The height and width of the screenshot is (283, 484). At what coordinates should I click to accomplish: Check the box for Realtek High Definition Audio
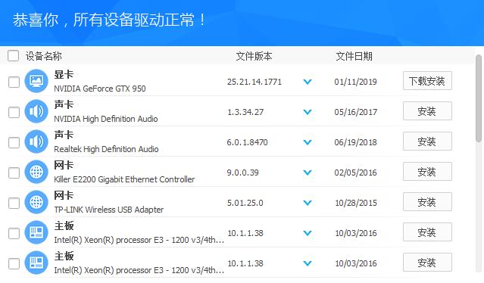click(14, 142)
